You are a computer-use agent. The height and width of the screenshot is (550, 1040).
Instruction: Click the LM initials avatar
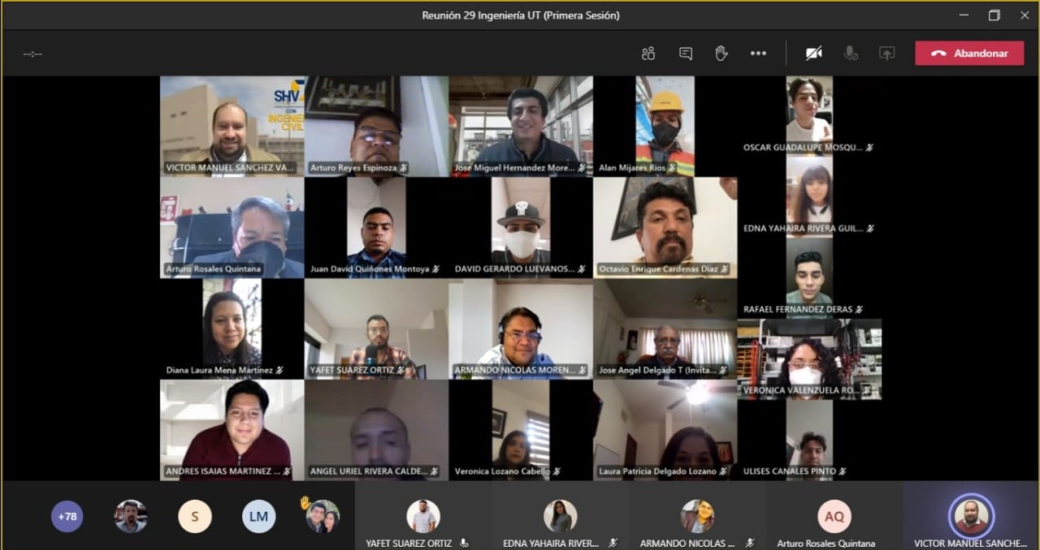(258, 516)
